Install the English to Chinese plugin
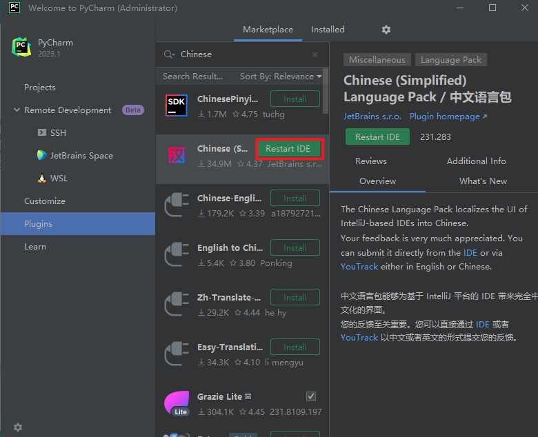The width and height of the screenshot is (538, 437). (x=295, y=248)
